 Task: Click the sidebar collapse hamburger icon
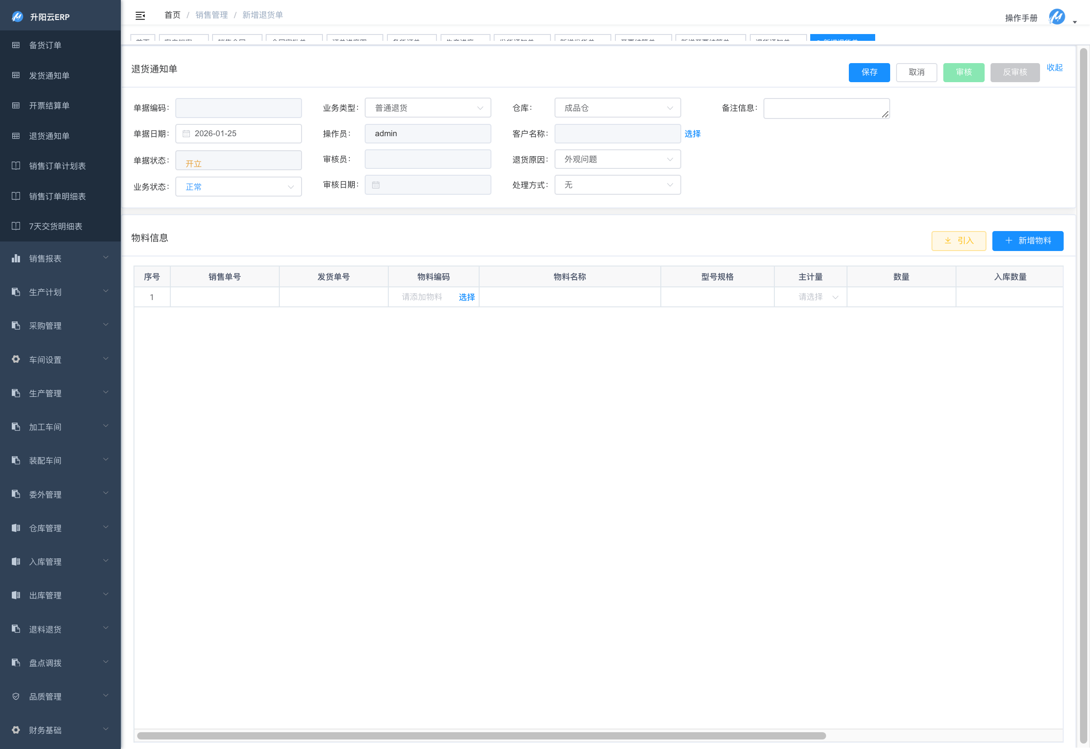[x=140, y=16]
